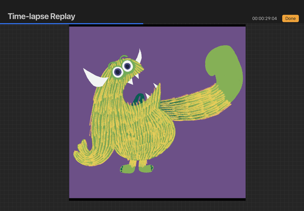The width and height of the screenshot is (304, 211).
Task: Click the black bar below the canvas
Action: coord(157,199)
